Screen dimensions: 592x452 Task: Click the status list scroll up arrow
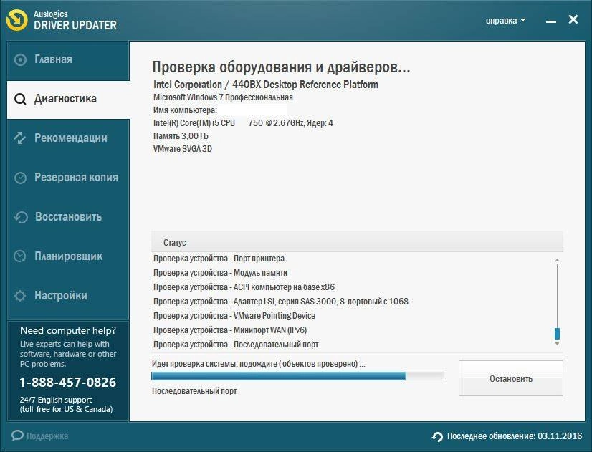pos(558,260)
